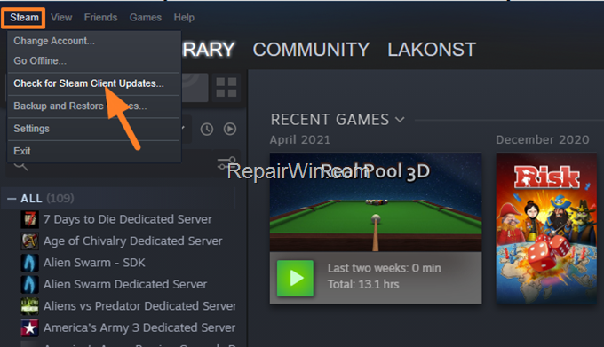Screen dimensions: 604x347
Task: Click the April 2021 date label
Action: tap(299, 139)
